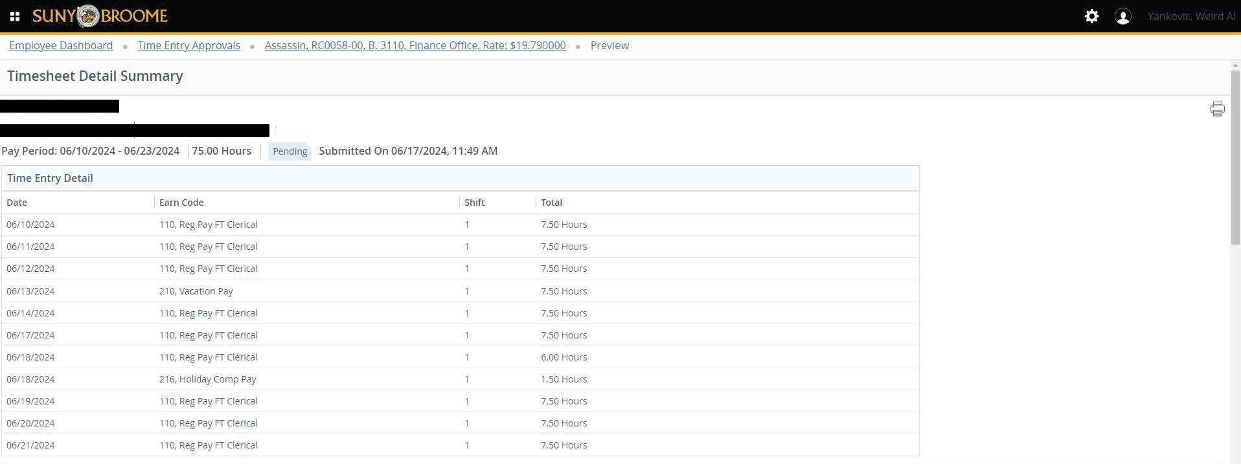Viewport: 1241px width, 464px height.
Task: Click the Earn Code column header
Action: point(181,203)
